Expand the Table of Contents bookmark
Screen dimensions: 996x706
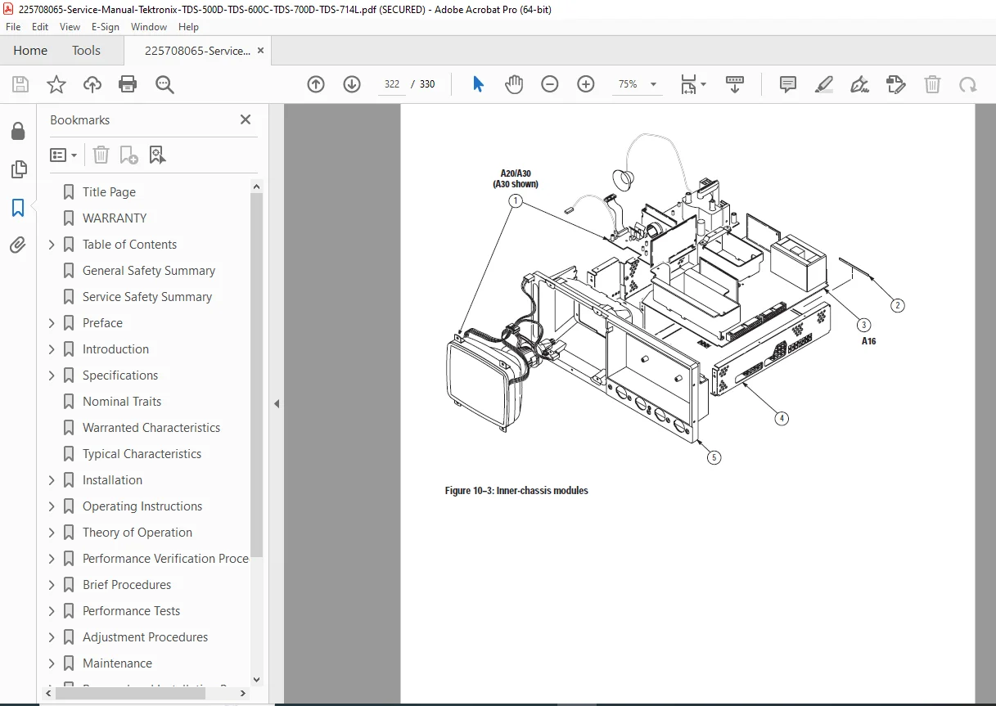[52, 245]
